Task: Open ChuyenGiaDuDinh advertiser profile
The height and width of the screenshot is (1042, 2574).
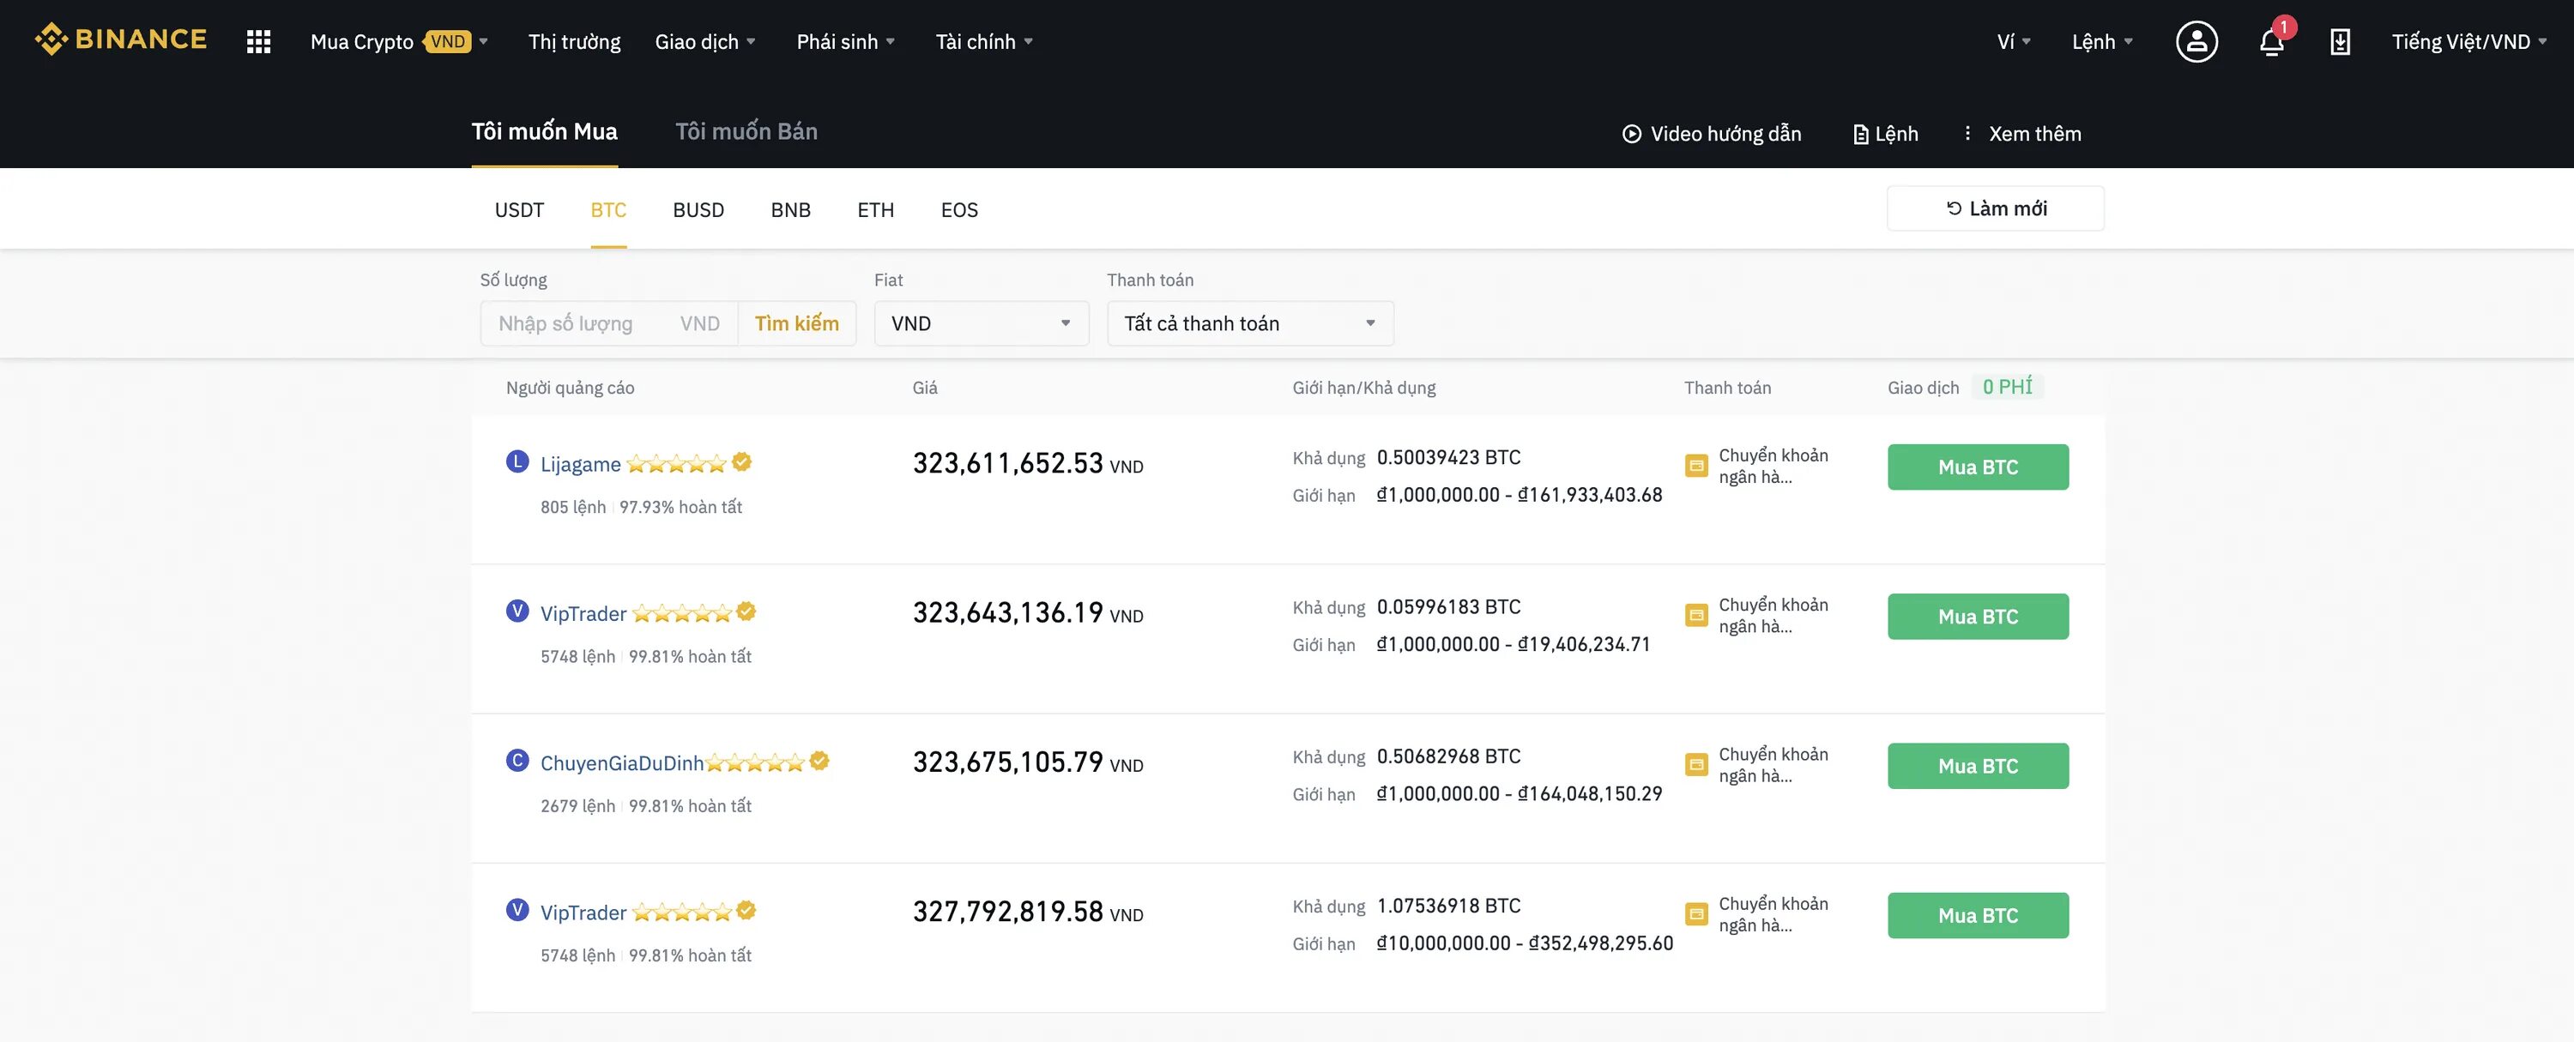Action: click(x=621, y=763)
